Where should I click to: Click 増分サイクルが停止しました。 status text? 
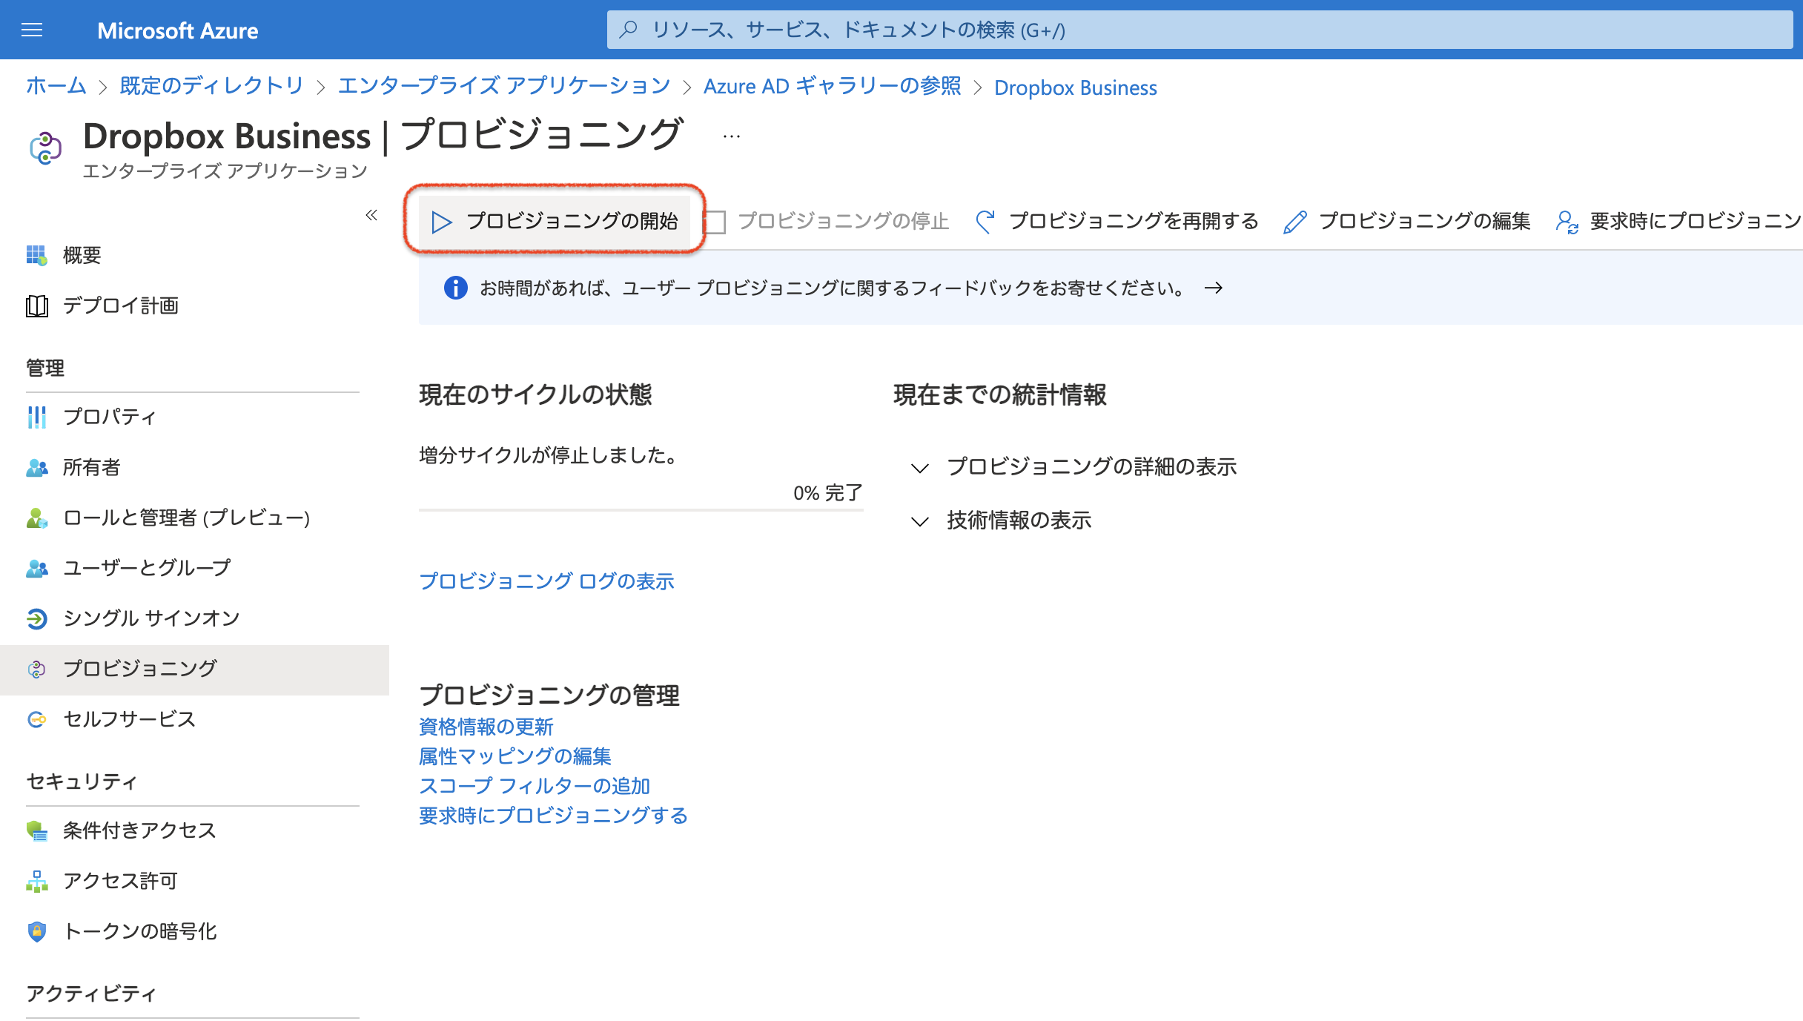point(549,455)
